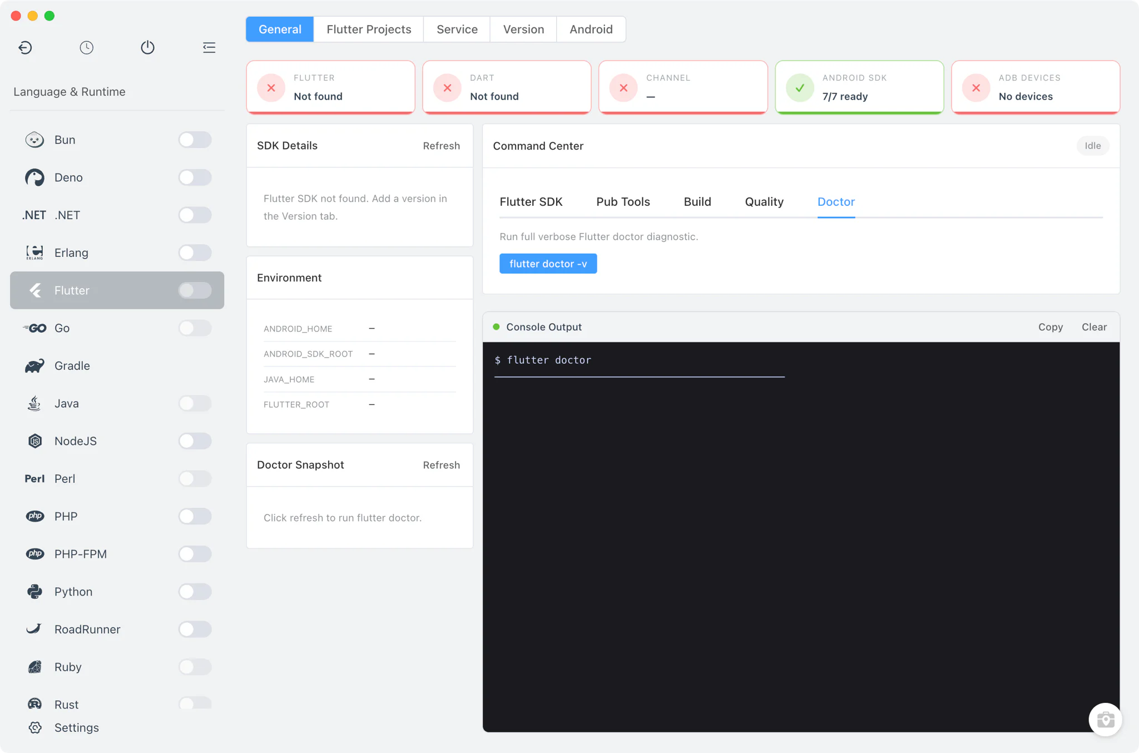
Task: Click the PHP-FPM logo icon
Action: [35, 554]
